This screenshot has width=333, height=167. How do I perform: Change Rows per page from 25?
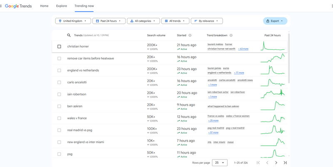tap(220, 163)
